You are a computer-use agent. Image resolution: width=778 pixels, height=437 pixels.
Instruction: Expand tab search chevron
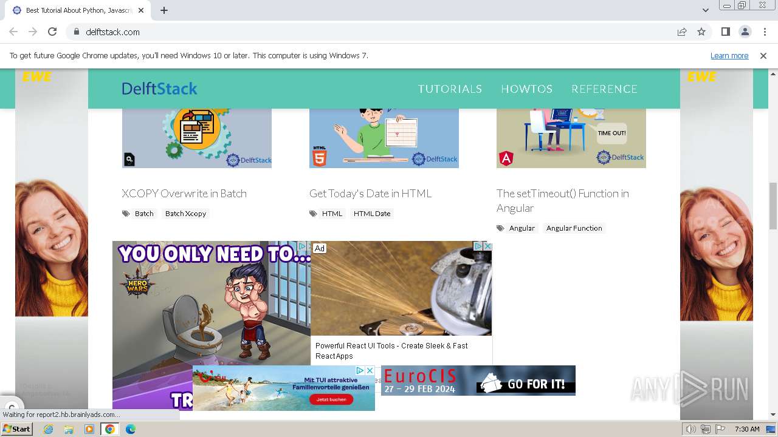(x=706, y=10)
